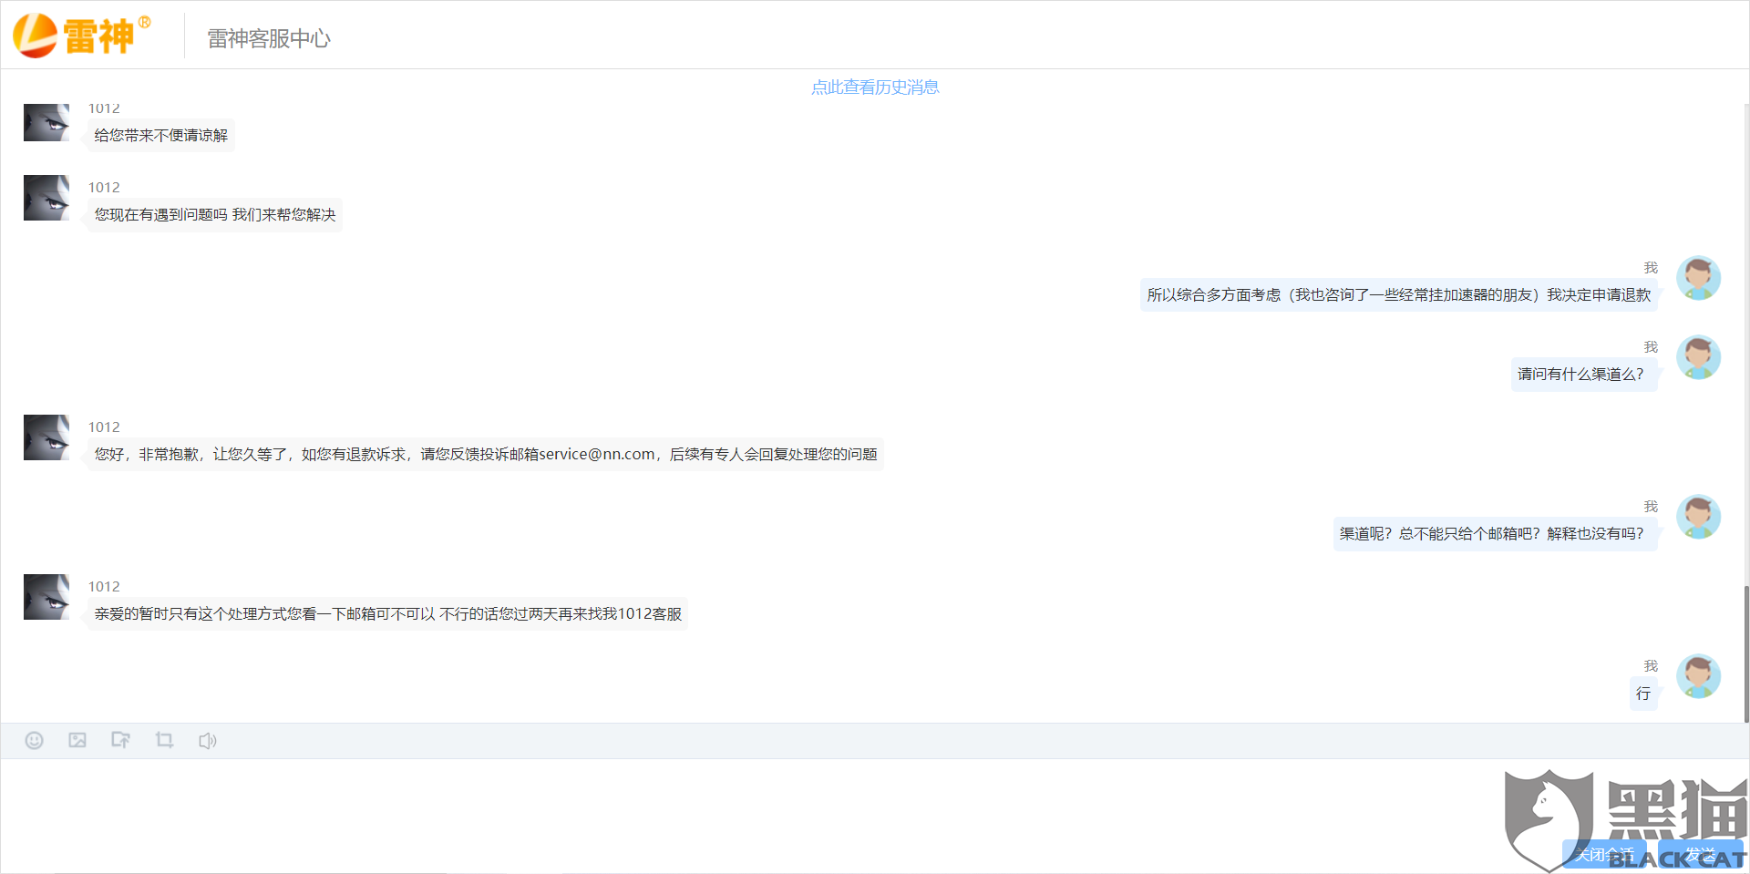This screenshot has width=1750, height=874.
Task: Click the topmost 1012 avatar
Action: (46, 122)
